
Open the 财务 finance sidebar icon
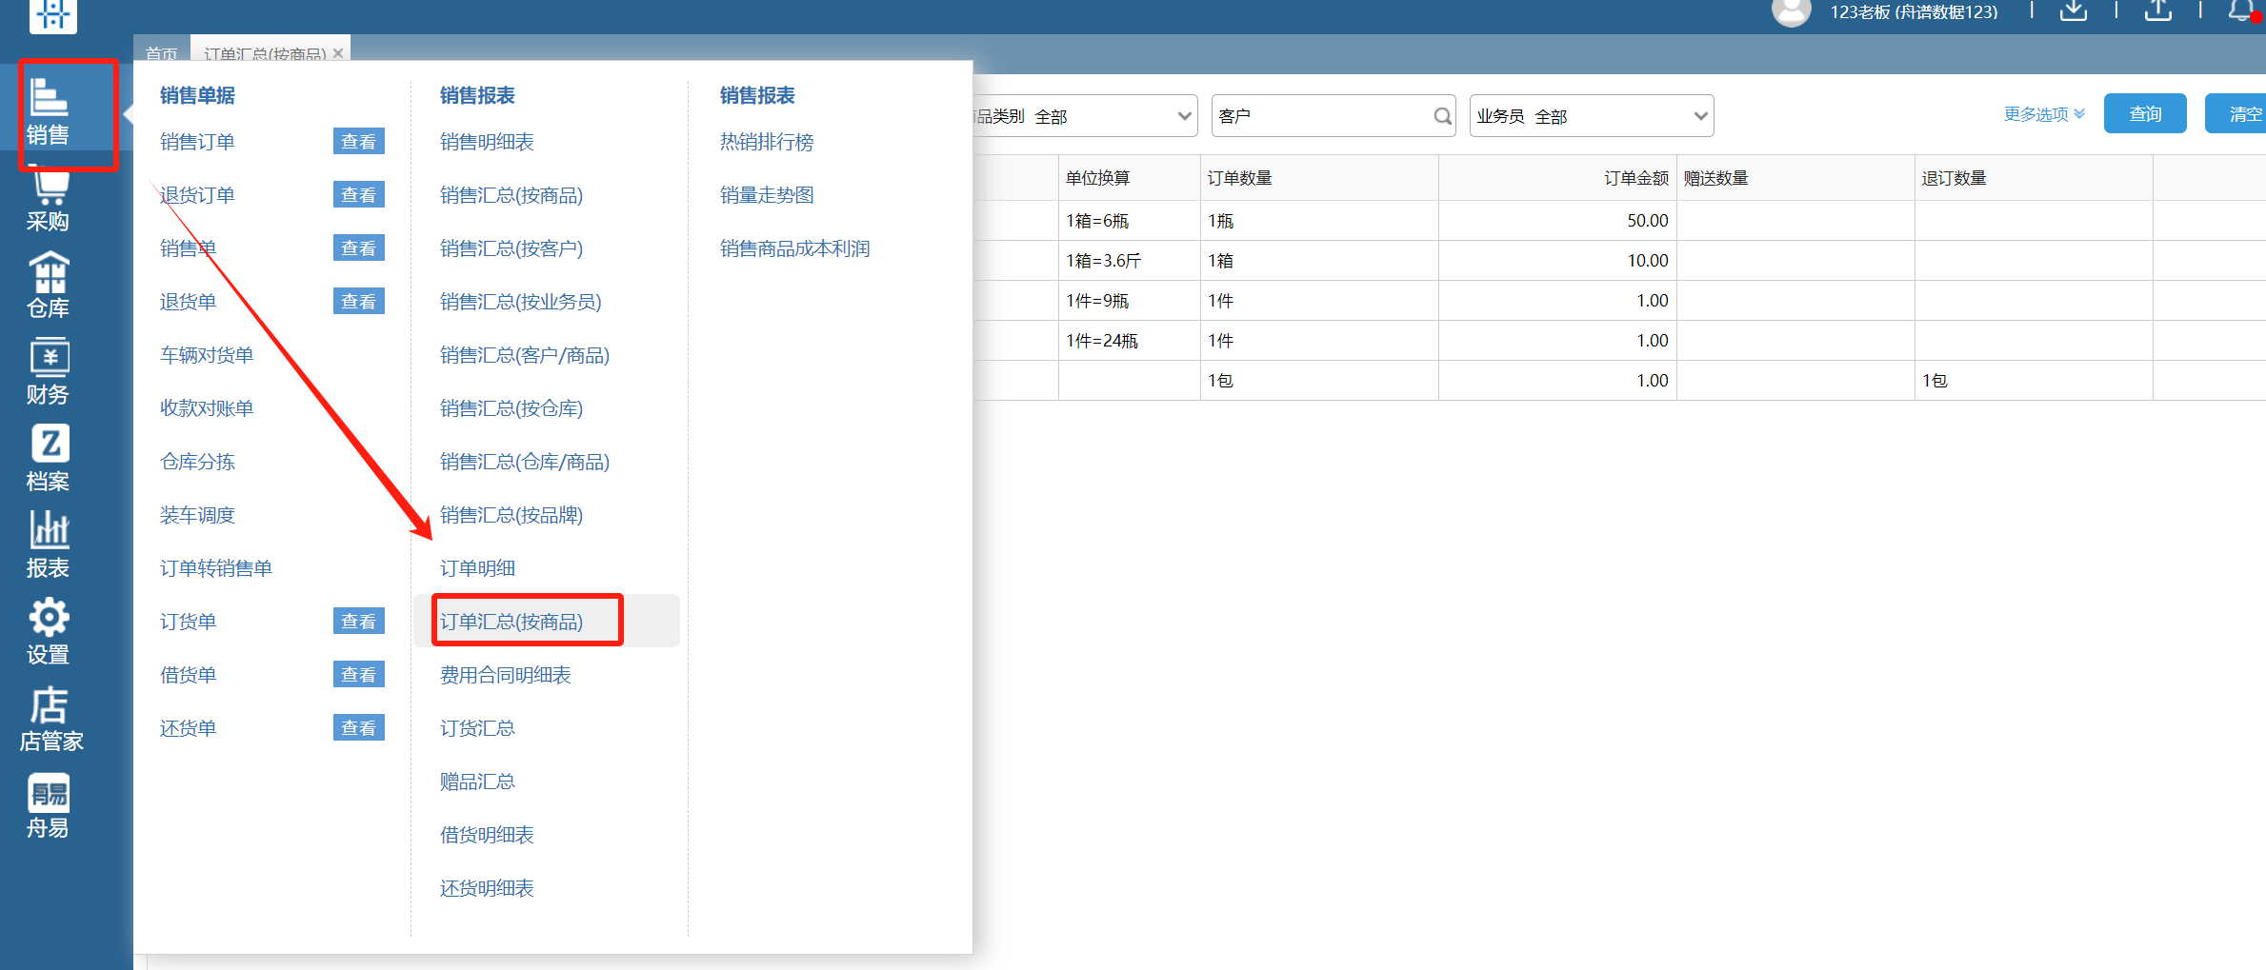click(48, 372)
